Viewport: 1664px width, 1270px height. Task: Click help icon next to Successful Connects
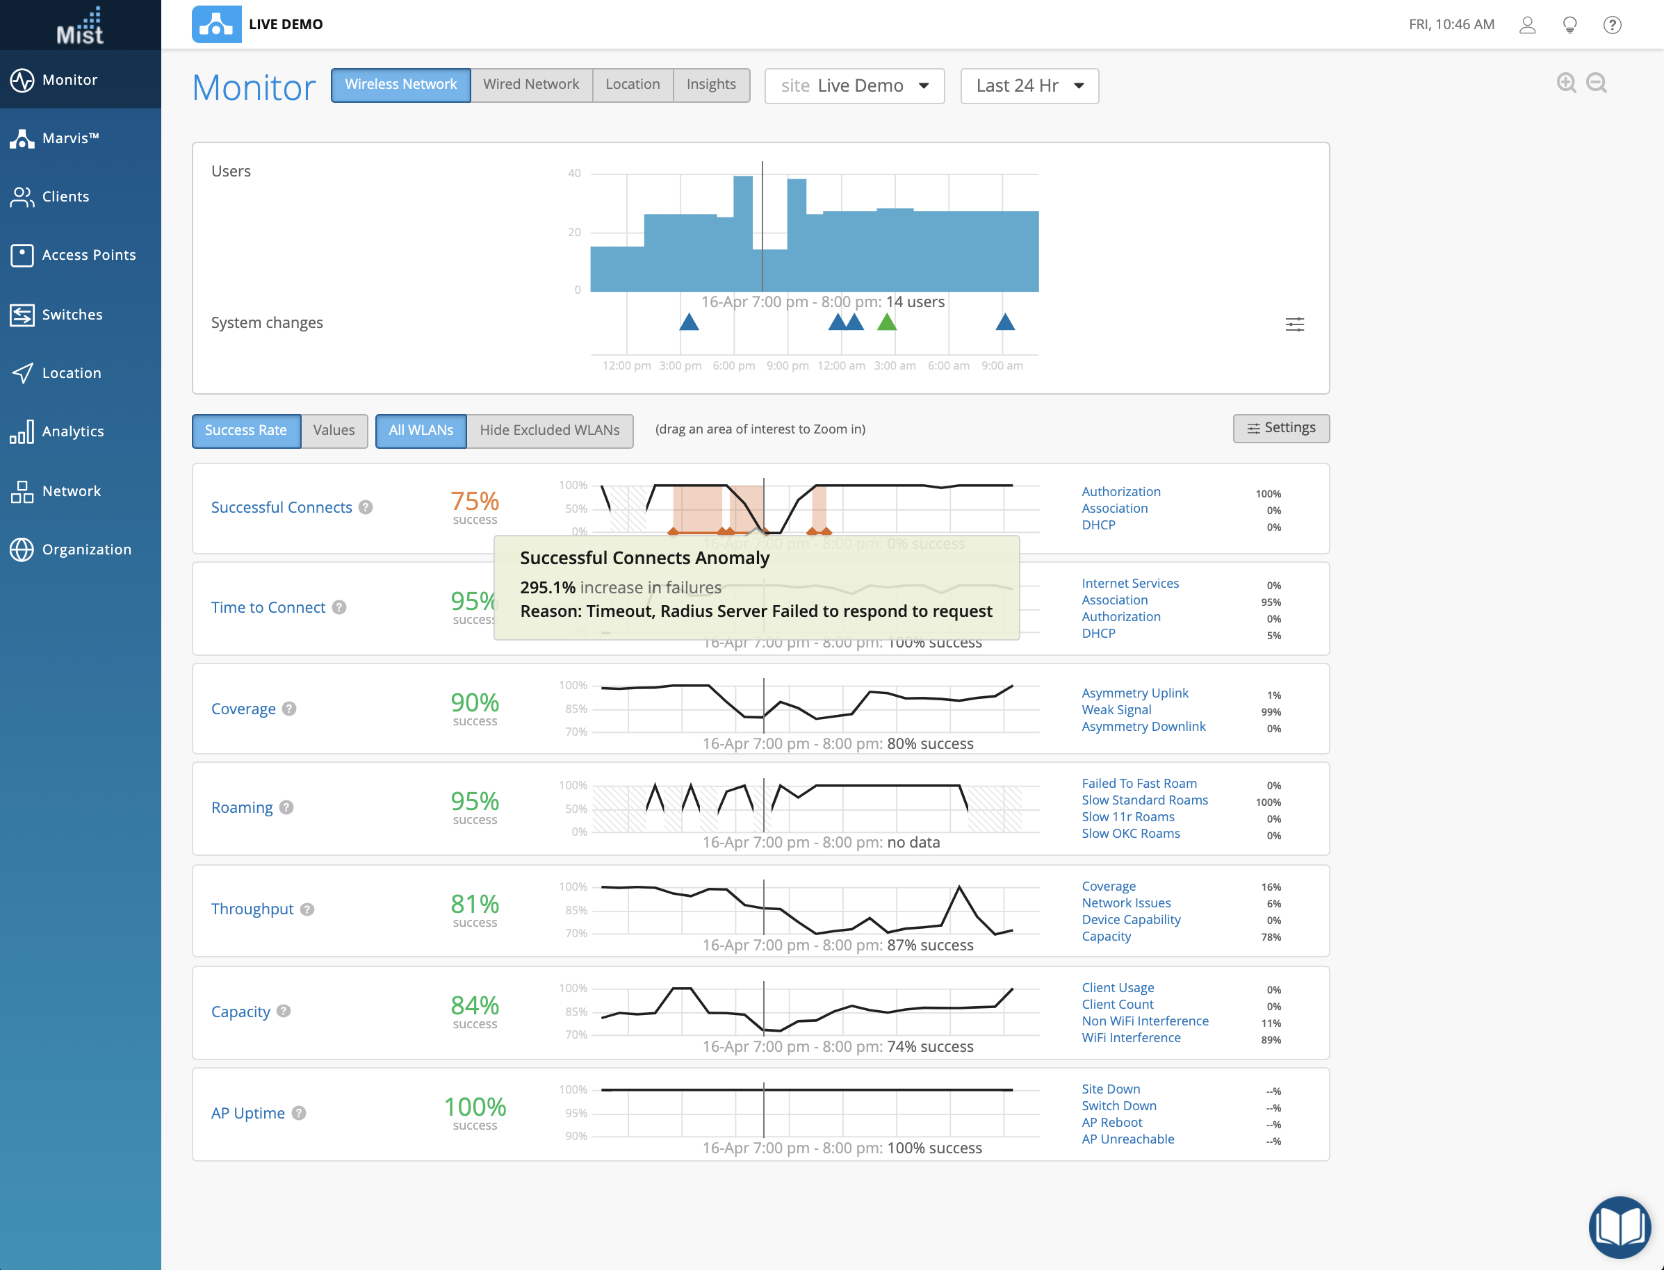[x=366, y=507]
